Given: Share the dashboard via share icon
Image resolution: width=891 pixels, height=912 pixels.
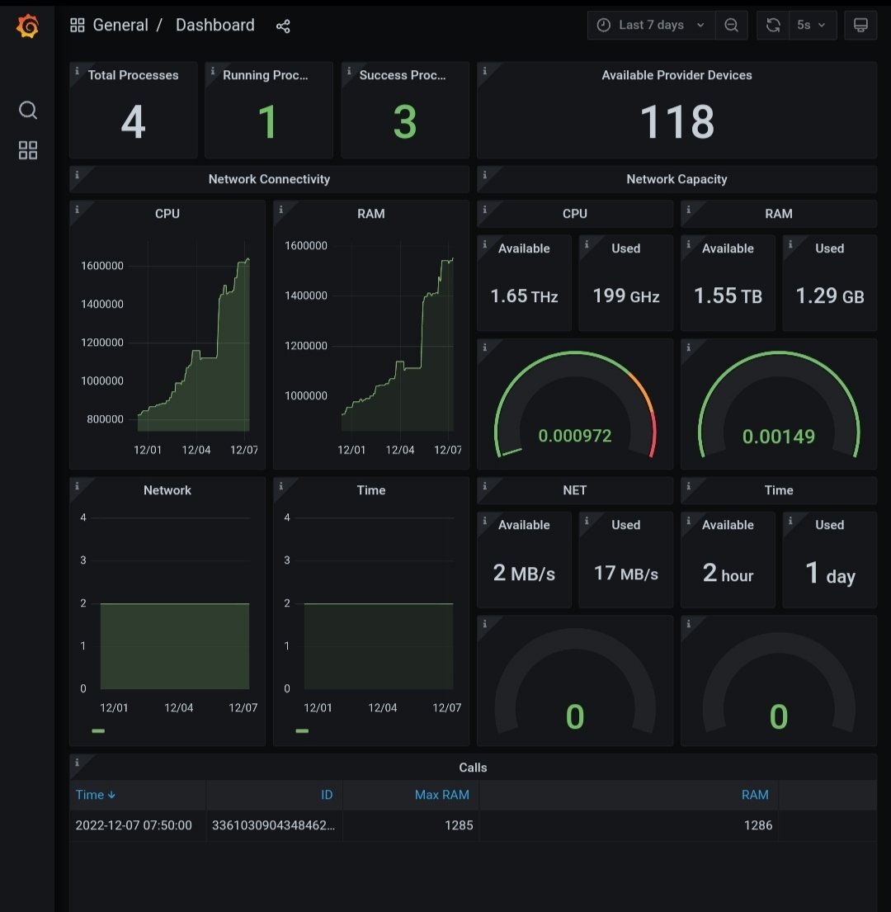Looking at the screenshot, I should 283,26.
